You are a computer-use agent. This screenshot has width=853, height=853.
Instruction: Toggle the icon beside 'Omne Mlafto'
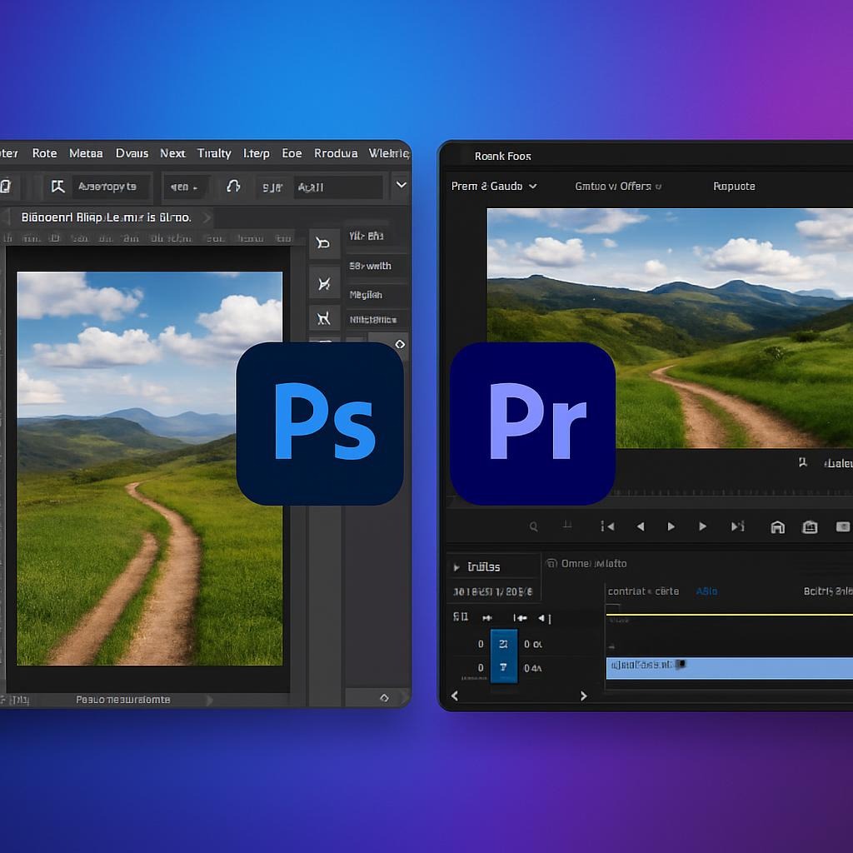click(x=551, y=564)
